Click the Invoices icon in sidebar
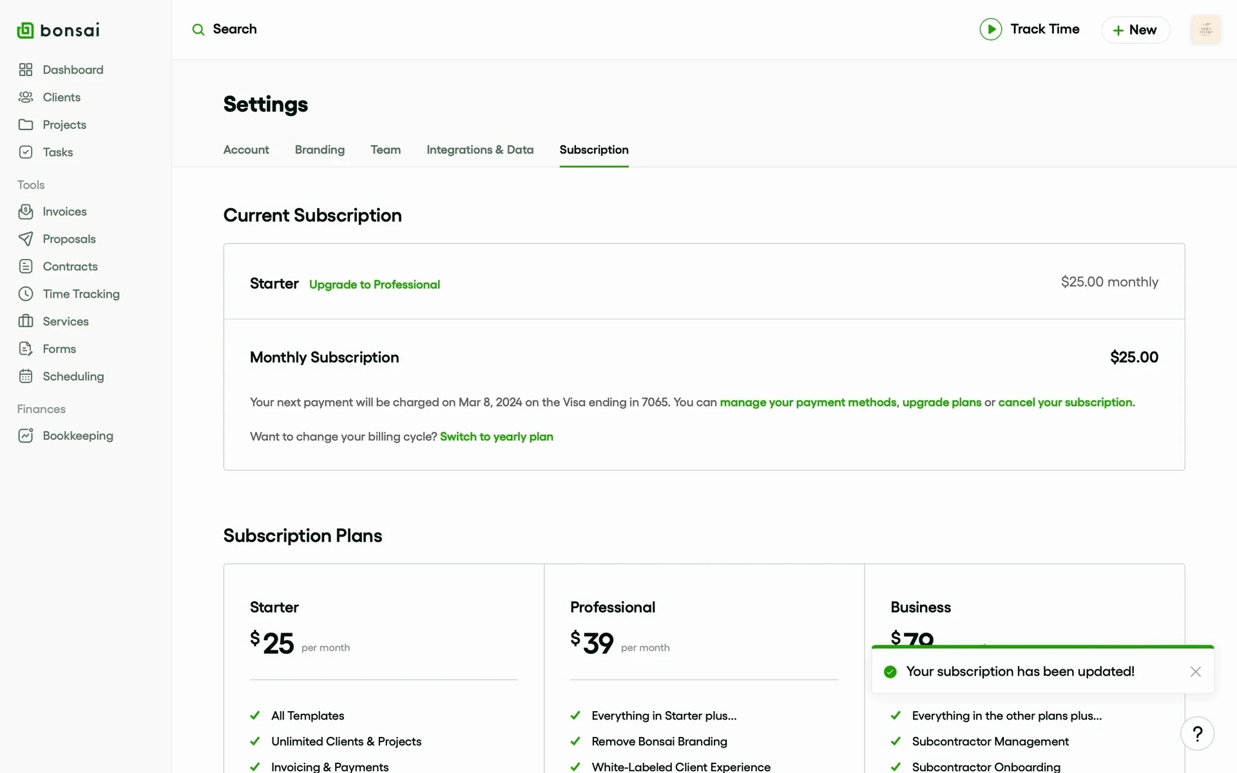This screenshot has width=1237, height=773. click(x=26, y=211)
